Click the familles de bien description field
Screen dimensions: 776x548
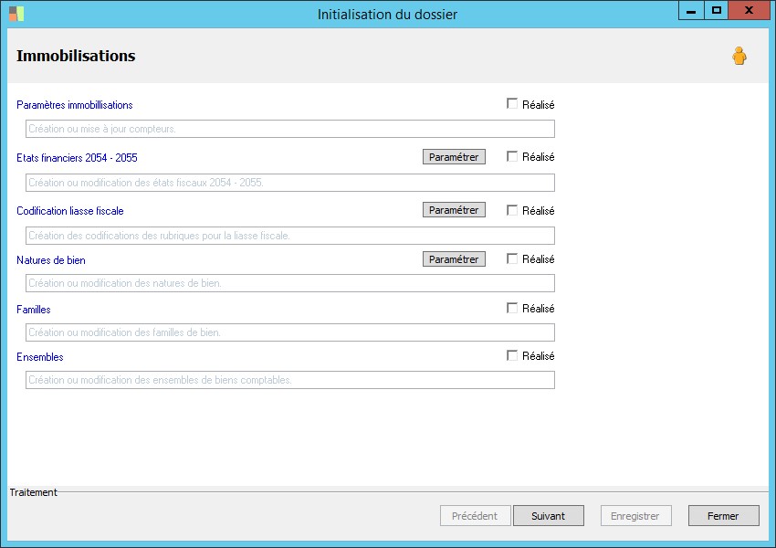tap(290, 332)
